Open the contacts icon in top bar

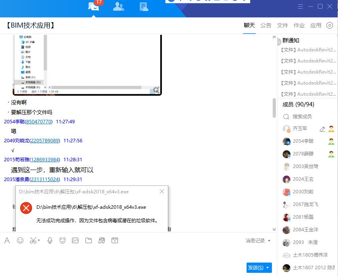pos(118,6)
